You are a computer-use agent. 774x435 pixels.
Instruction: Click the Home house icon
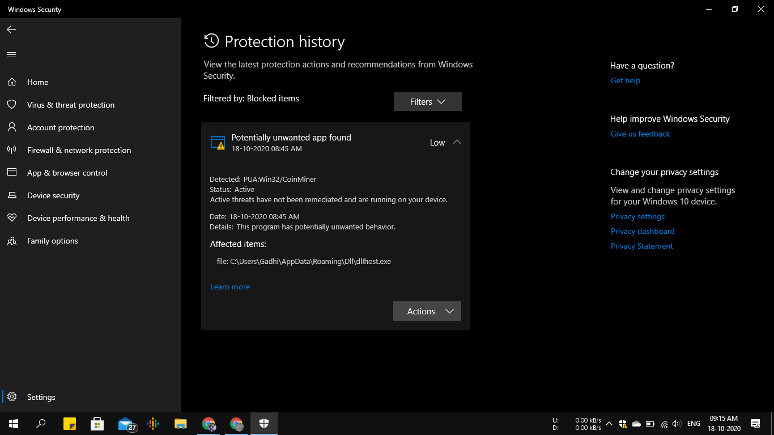pyautogui.click(x=12, y=82)
